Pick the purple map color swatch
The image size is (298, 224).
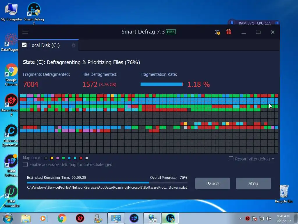coord(58,158)
